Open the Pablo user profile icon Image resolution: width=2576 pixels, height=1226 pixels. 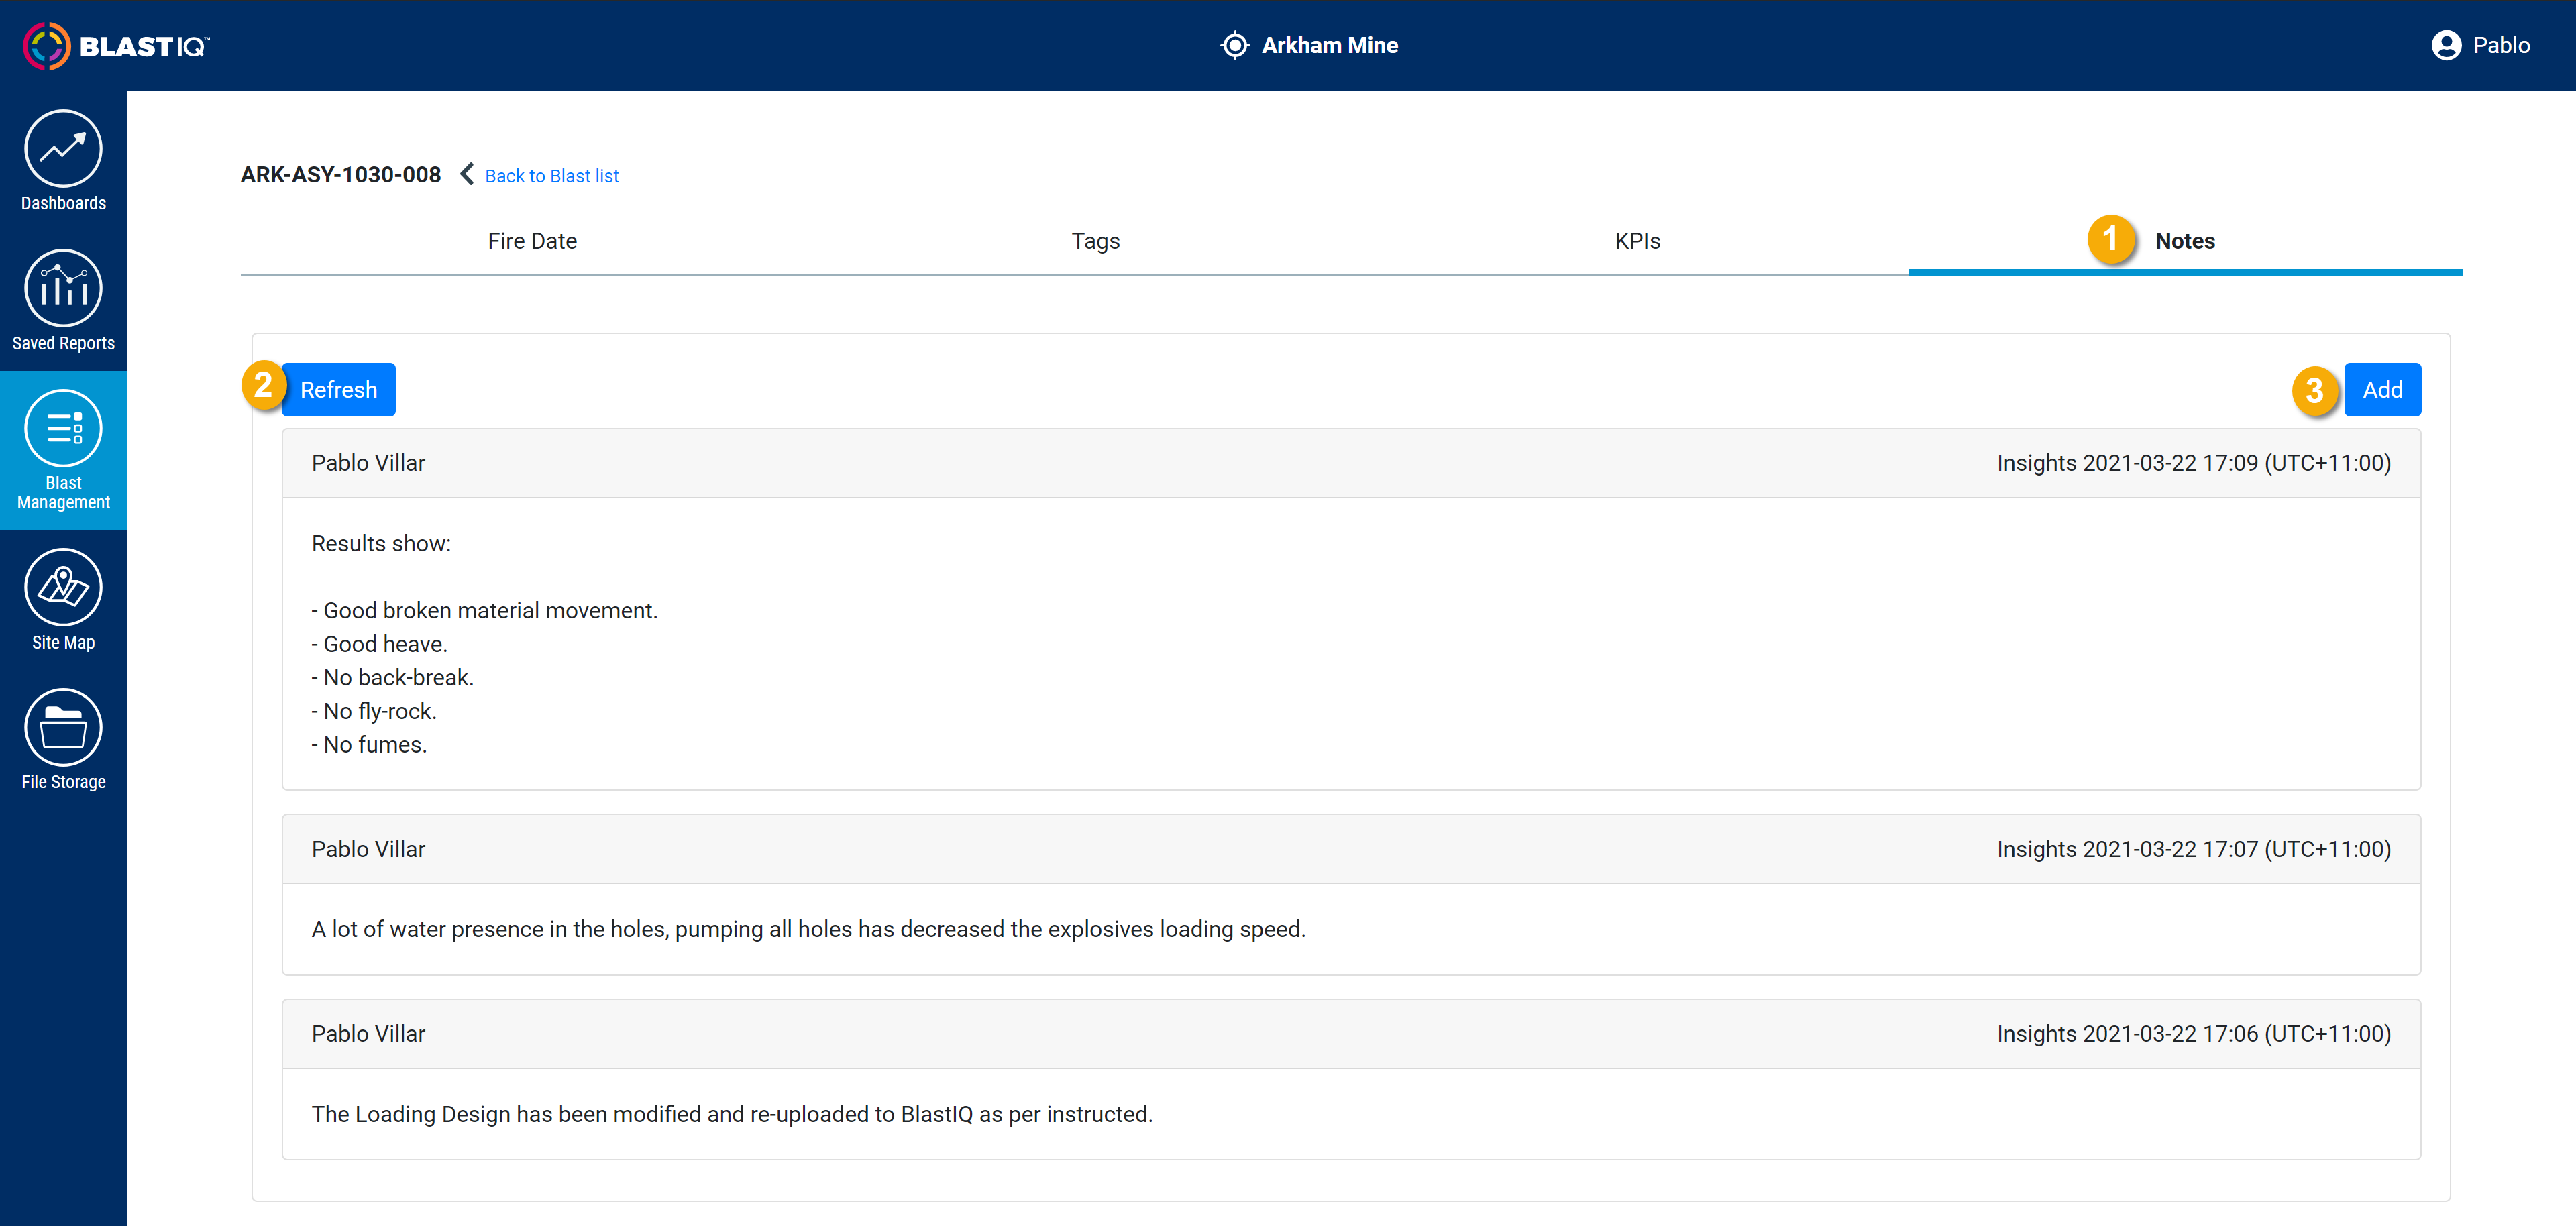click(2446, 45)
